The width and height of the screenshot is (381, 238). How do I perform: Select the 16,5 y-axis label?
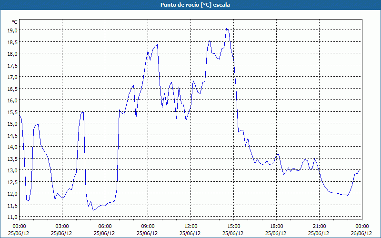[12, 89]
